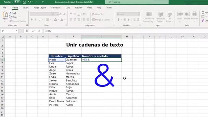The image size is (208, 117).
Task: Click the Percent Style icon
Action: 125,19
